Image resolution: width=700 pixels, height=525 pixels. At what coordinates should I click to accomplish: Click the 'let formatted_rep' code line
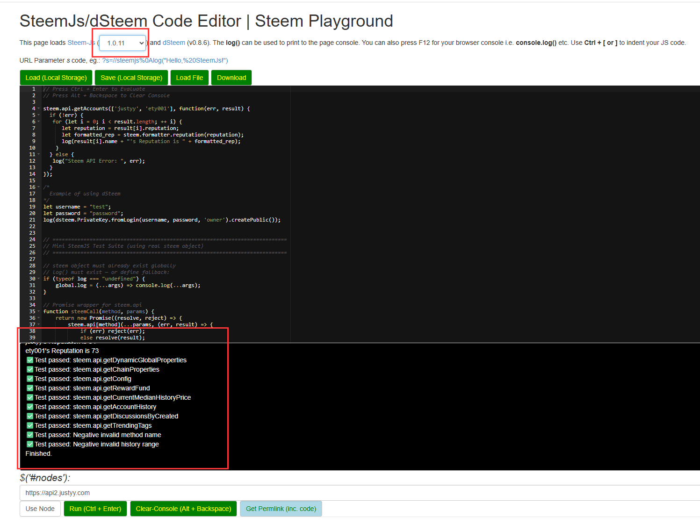coord(153,135)
